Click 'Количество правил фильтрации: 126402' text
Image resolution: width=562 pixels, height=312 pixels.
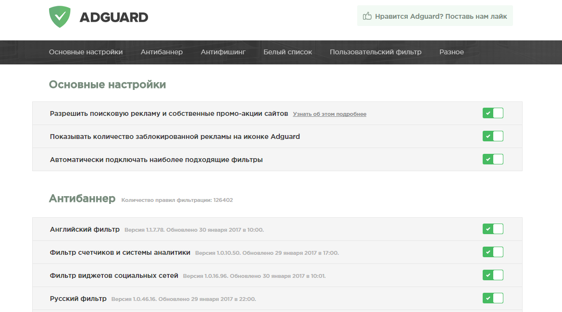click(177, 200)
